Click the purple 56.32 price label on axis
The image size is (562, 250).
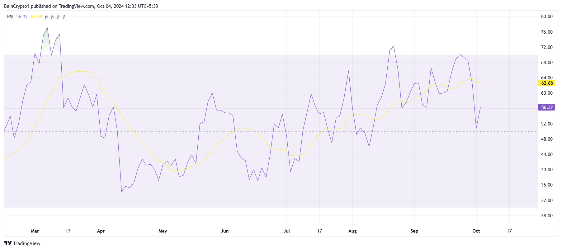(547, 107)
